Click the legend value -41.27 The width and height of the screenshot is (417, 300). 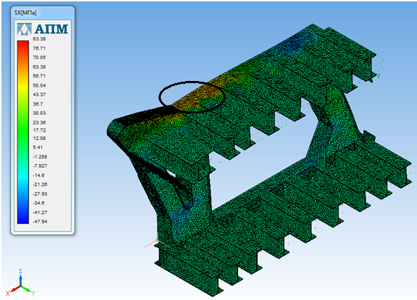coord(40,212)
